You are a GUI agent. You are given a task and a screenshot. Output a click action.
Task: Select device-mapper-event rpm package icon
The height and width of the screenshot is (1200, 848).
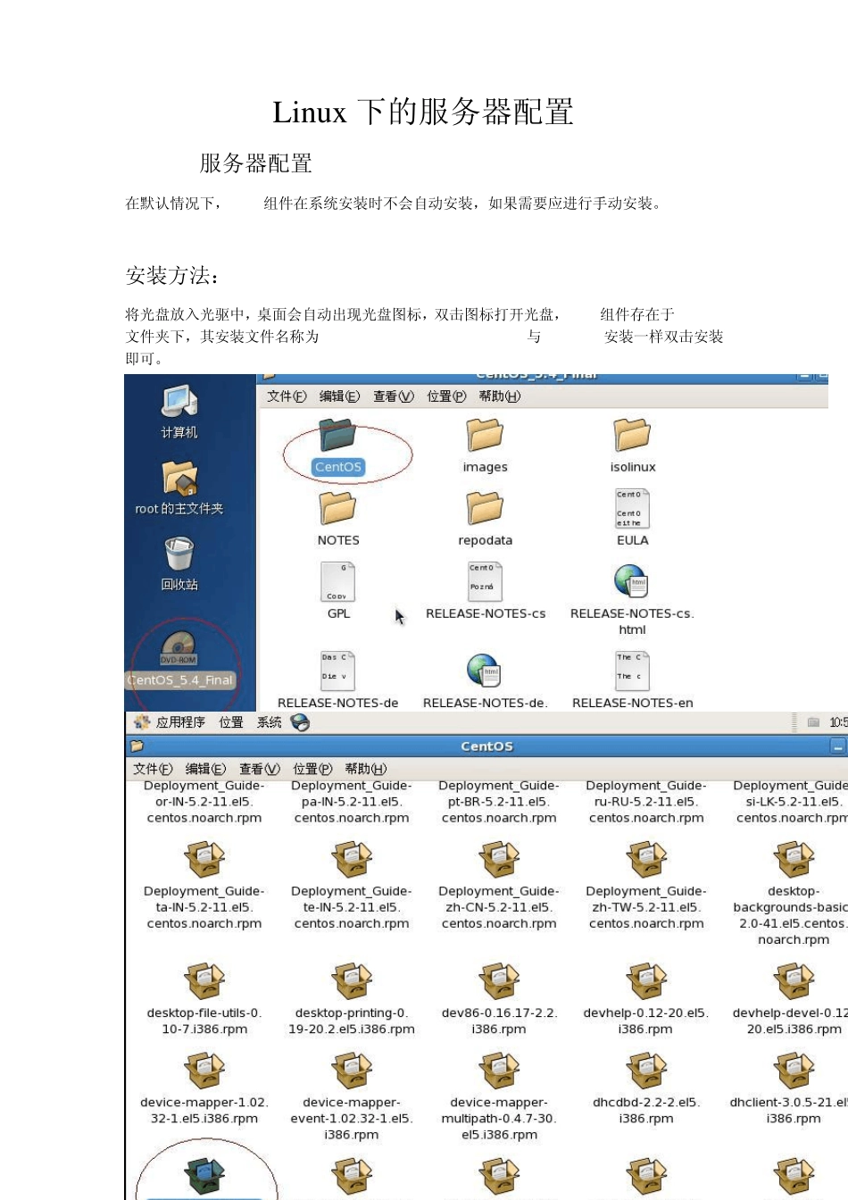click(x=352, y=1071)
